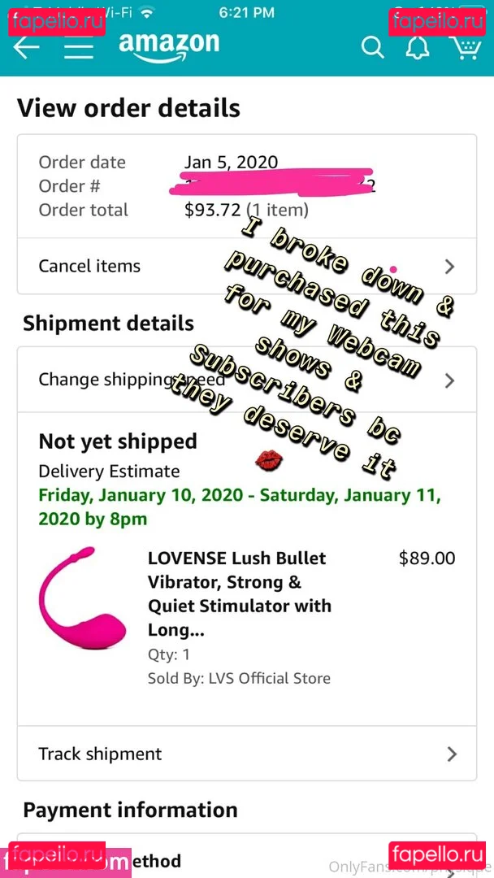Tap the green delivery estimate date

[x=239, y=507]
